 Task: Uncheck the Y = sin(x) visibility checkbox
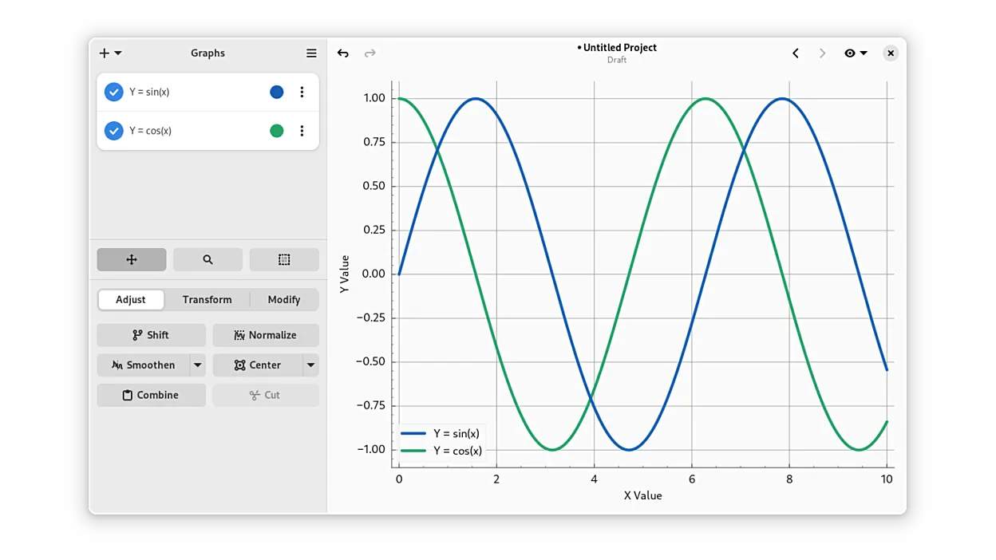[x=113, y=92]
